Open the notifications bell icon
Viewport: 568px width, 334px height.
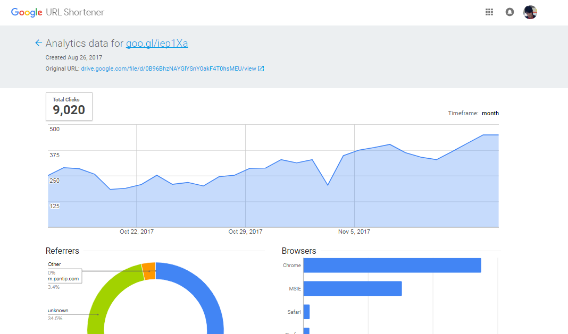click(509, 12)
